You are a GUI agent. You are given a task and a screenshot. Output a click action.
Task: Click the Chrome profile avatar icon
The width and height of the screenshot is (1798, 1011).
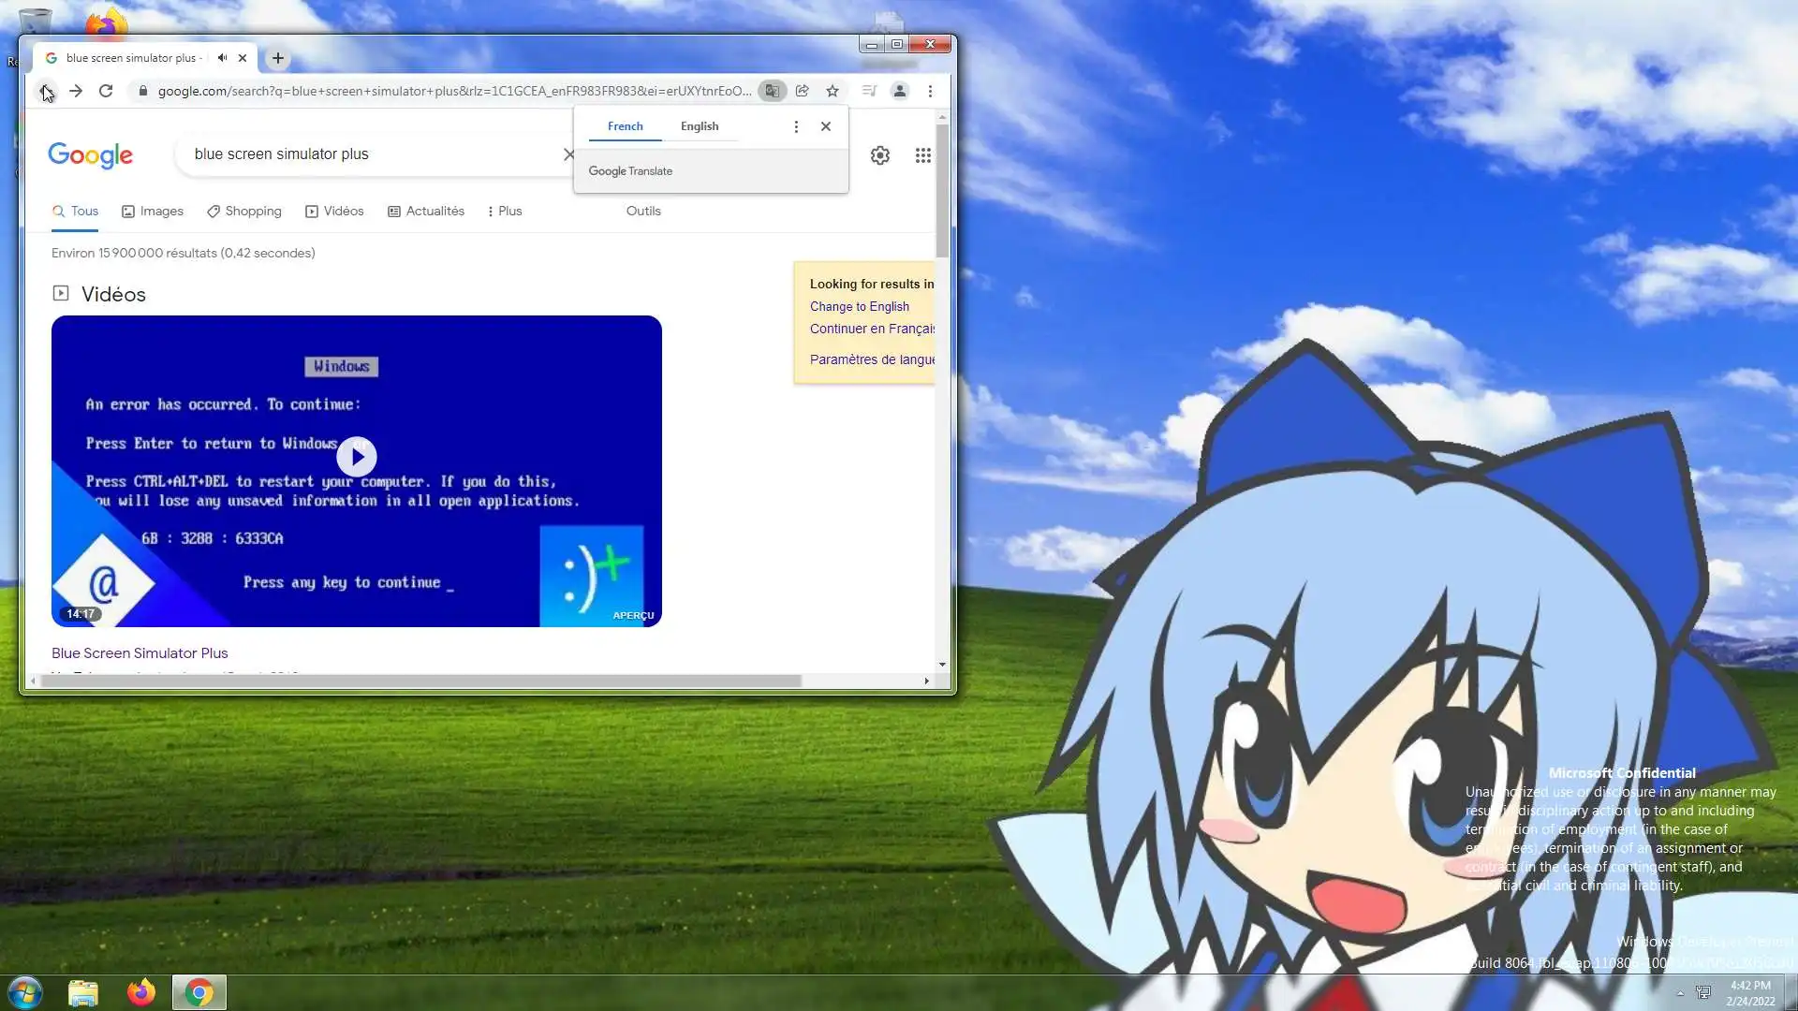click(899, 91)
